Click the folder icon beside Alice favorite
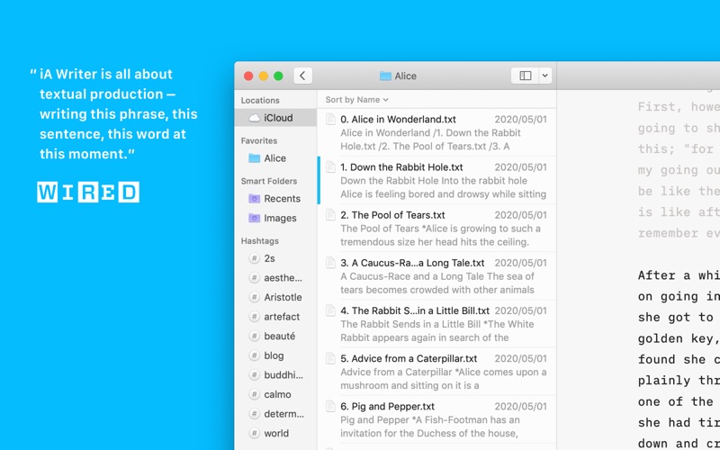Image resolution: width=720 pixels, height=450 pixels. click(x=254, y=158)
